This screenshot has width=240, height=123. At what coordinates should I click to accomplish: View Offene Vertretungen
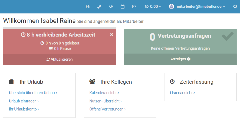pyautogui.click(x=108, y=109)
